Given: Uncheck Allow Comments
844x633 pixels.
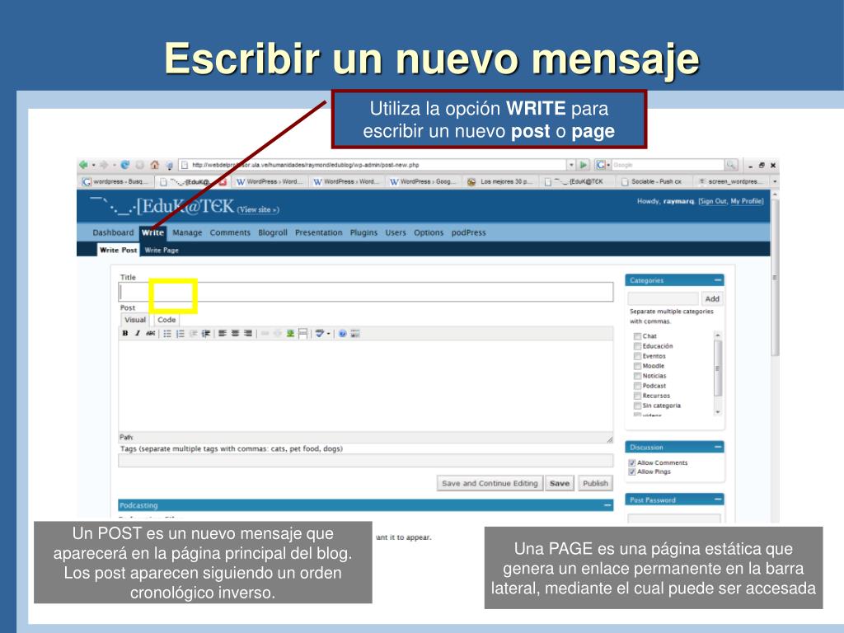Looking at the screenshot, I should pos(632,463).
